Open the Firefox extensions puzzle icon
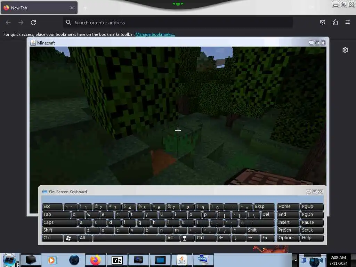The width and height of the screenshot is (356, 267). pyautogui.click(x=335, y=22)
